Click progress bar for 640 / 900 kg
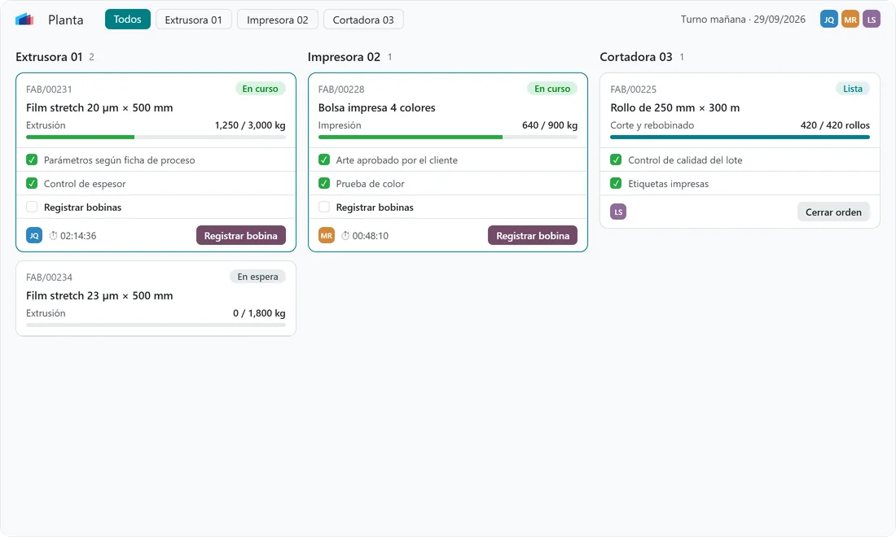The width and height of the screenshot is (896, 537). click(447, 137)
